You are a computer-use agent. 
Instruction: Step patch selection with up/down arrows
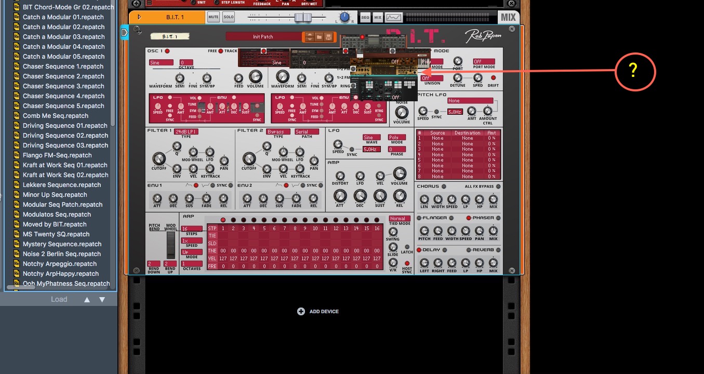click(x=309, y=37)
